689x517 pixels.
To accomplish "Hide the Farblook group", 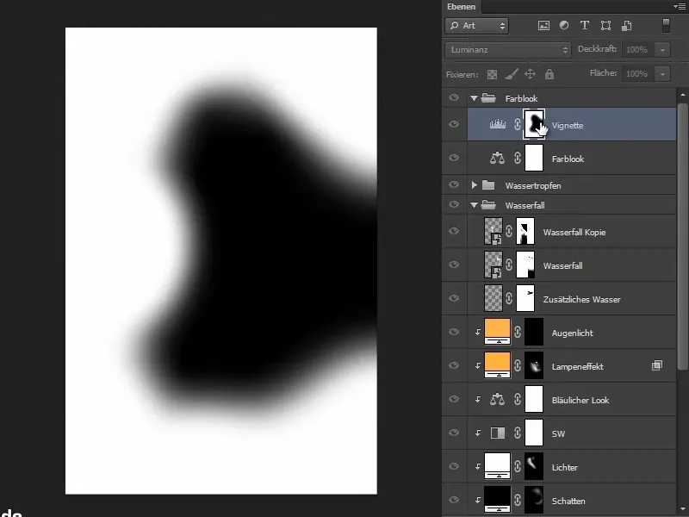I will [454, 98].
